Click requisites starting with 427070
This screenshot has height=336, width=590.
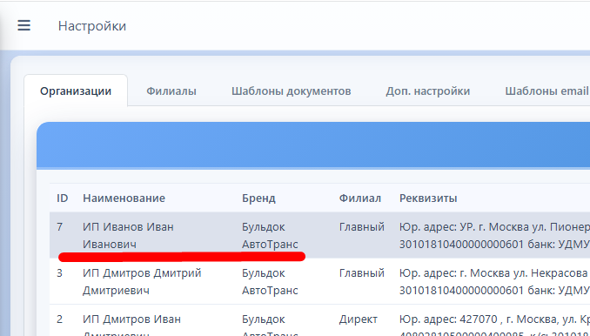coord(494,326)
